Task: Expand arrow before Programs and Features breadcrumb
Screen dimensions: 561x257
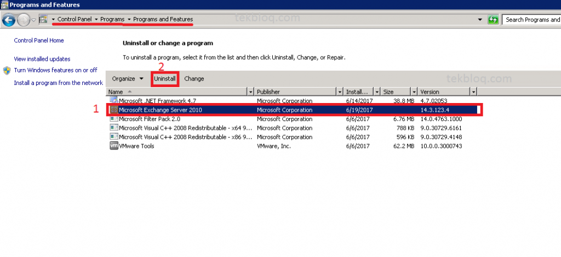Action: [x=129, y=20]
